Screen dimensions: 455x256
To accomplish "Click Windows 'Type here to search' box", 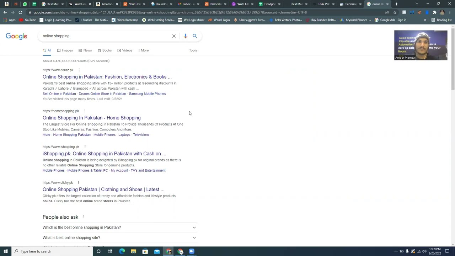I will 52,251.
